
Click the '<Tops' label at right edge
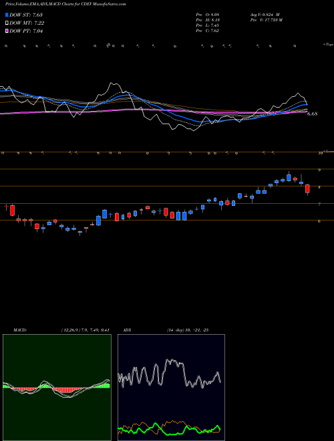click(328, 45)
